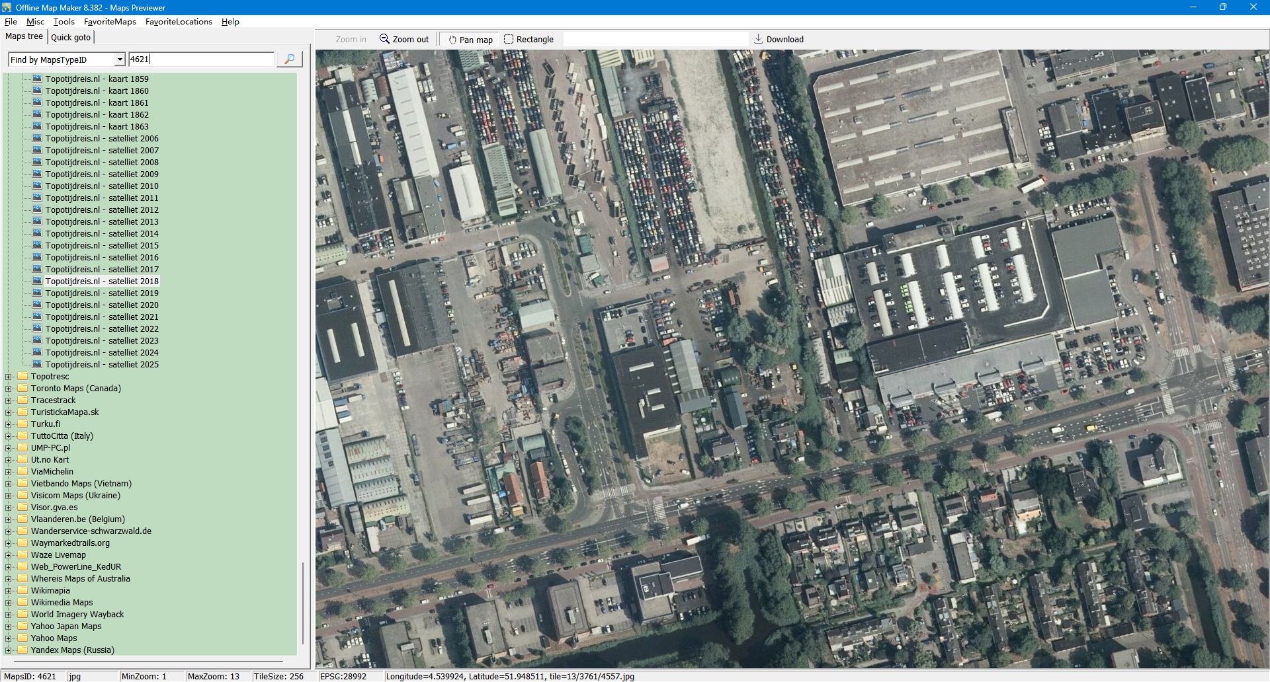This screenshot has height=682, width=1270.
Task: Click the Wikimapia folder icon
Action: click(22, 590)
